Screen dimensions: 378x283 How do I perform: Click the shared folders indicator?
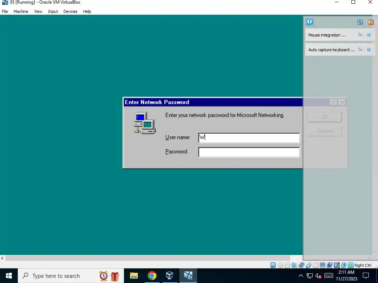point(315,265)
